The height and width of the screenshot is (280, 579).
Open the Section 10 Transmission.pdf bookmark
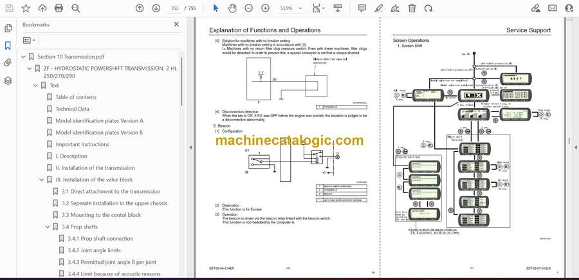point(71,57)
